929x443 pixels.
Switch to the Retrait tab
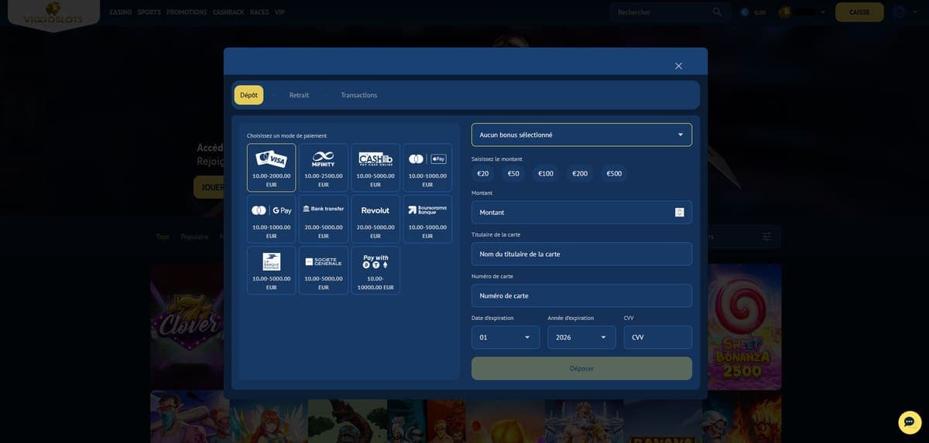click(299, 95)
